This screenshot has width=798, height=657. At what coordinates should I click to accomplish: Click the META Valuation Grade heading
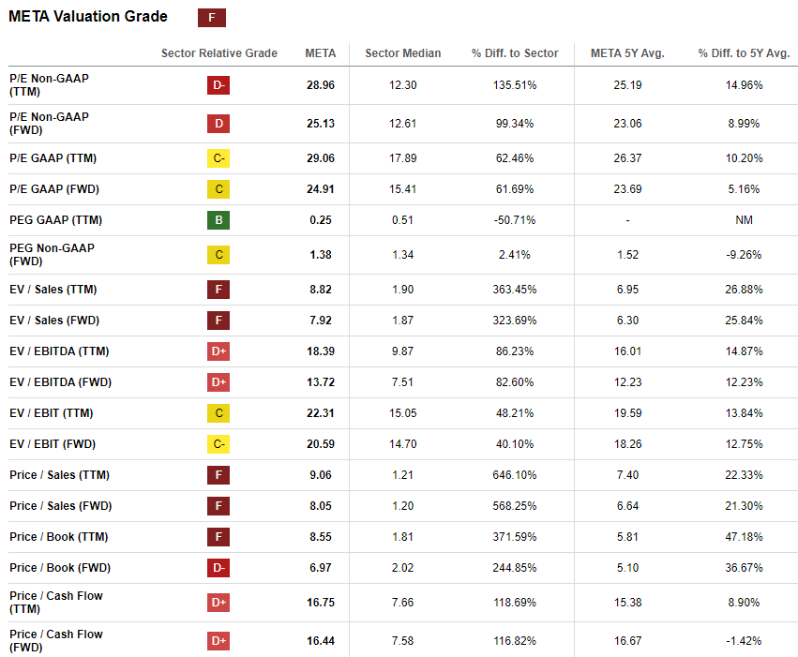pos(88,17)
